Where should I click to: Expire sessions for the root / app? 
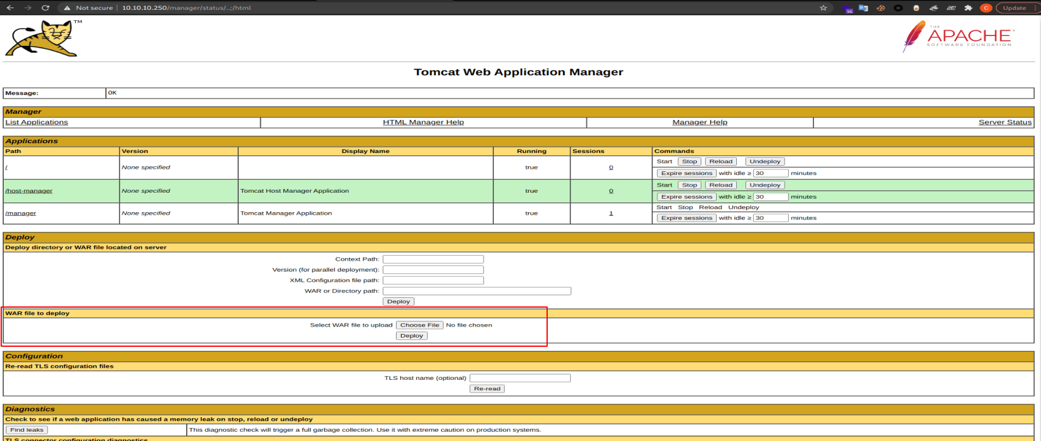tap(687, 173)
